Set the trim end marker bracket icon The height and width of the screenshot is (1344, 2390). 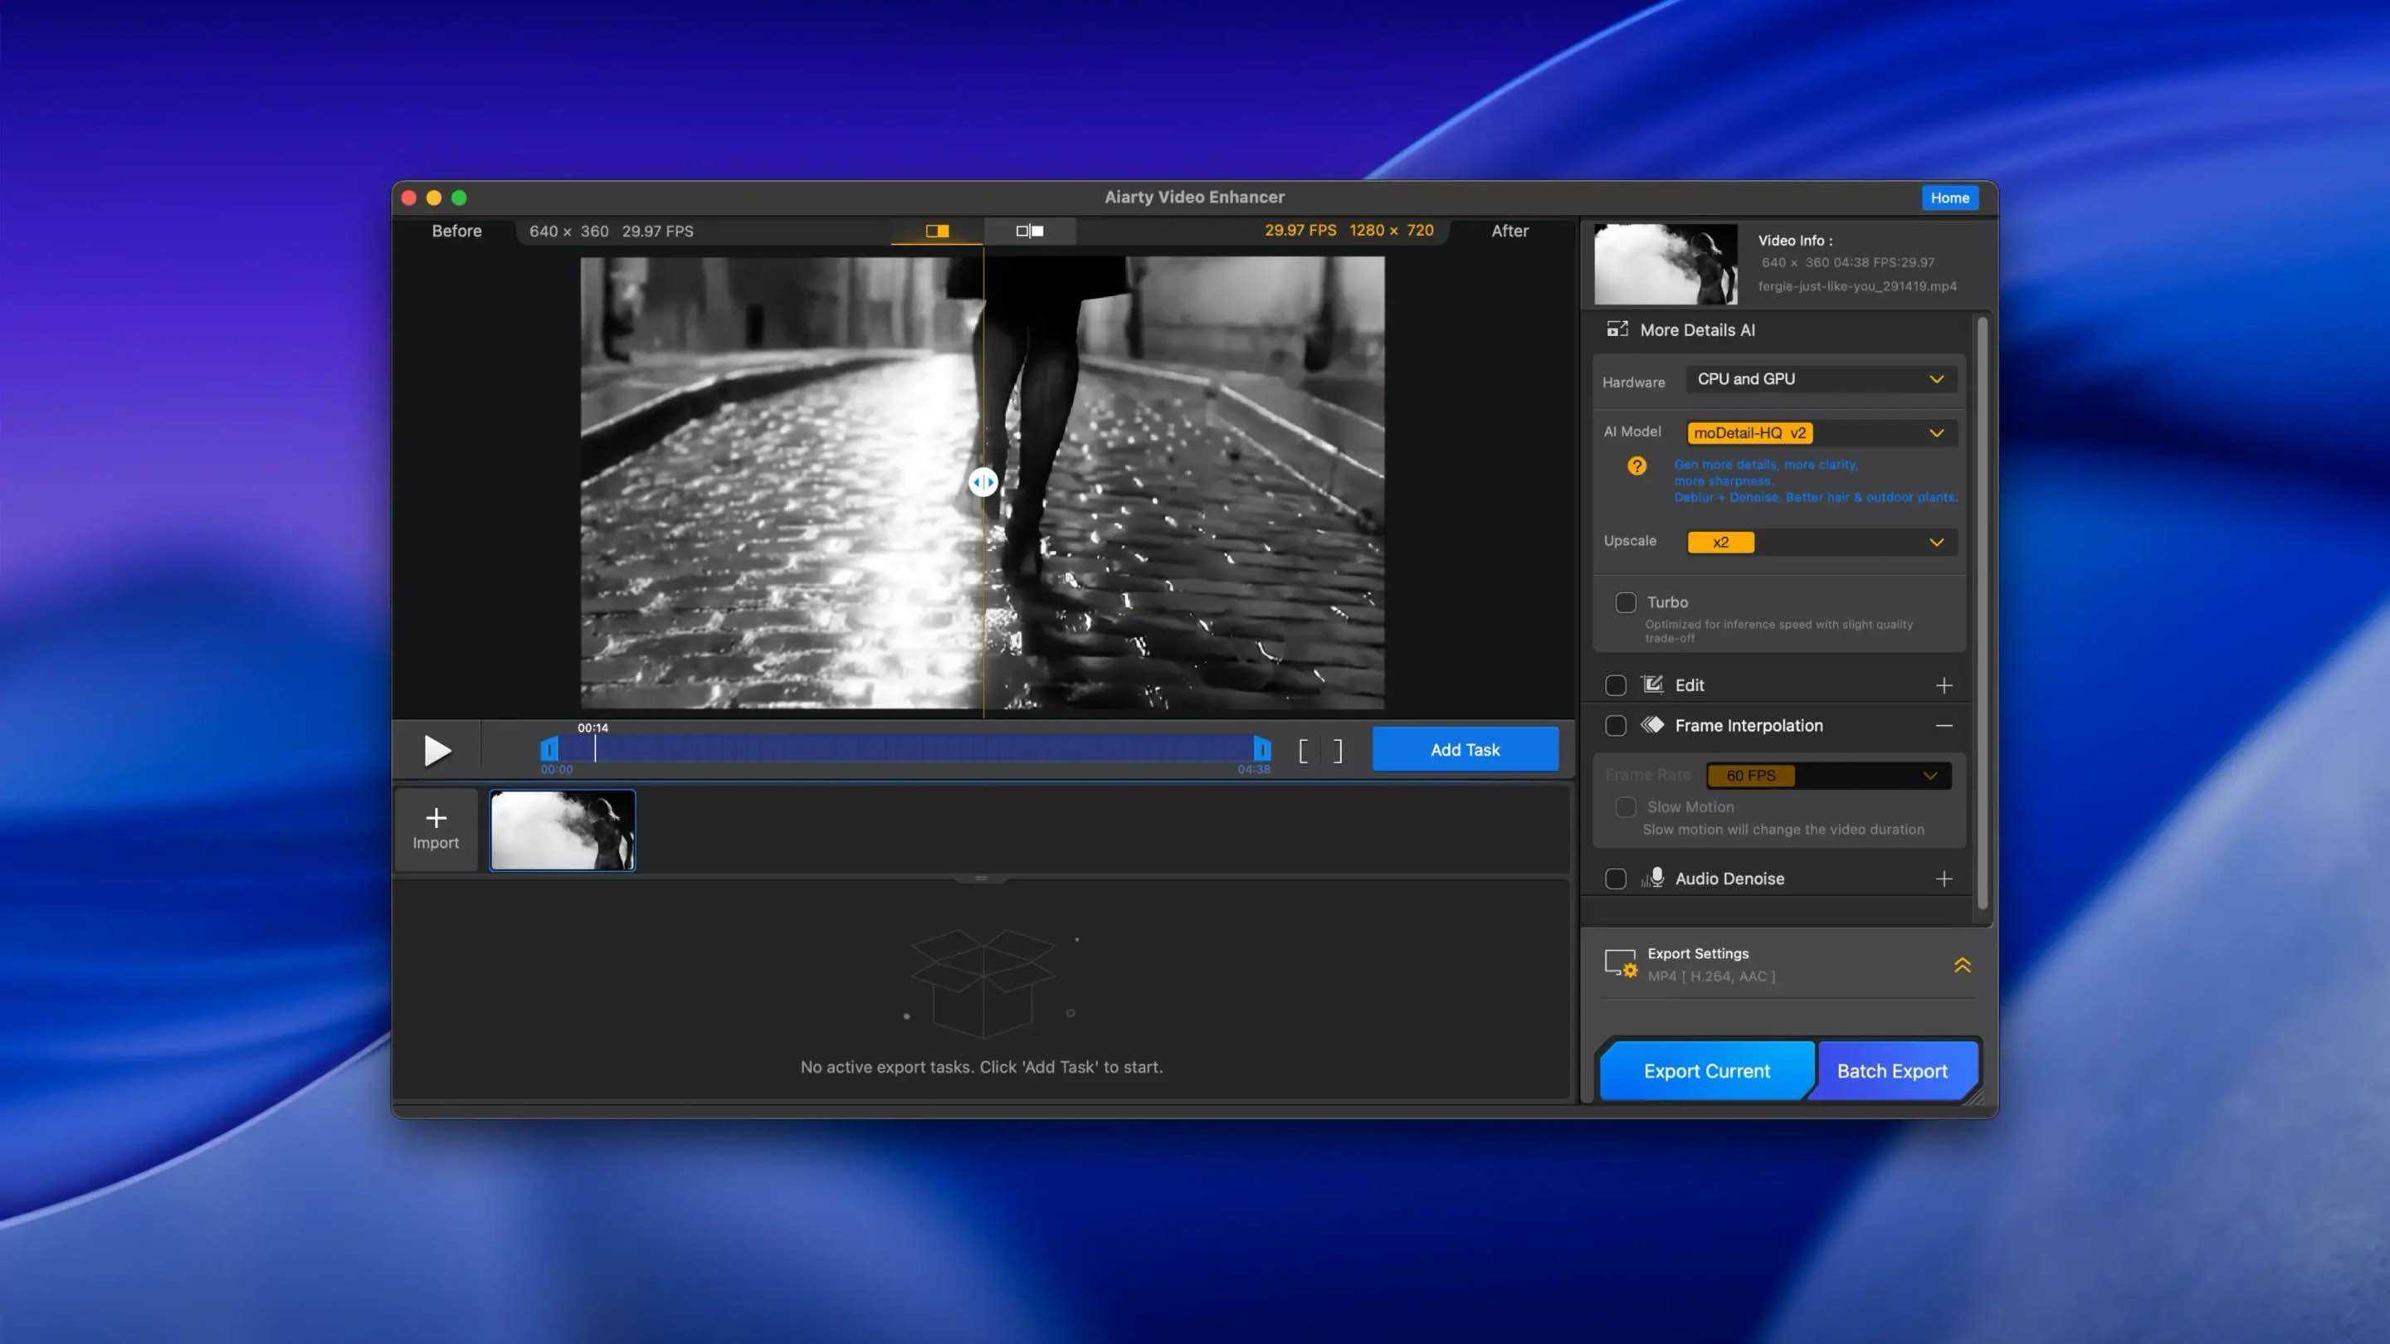pos(1338,752)
